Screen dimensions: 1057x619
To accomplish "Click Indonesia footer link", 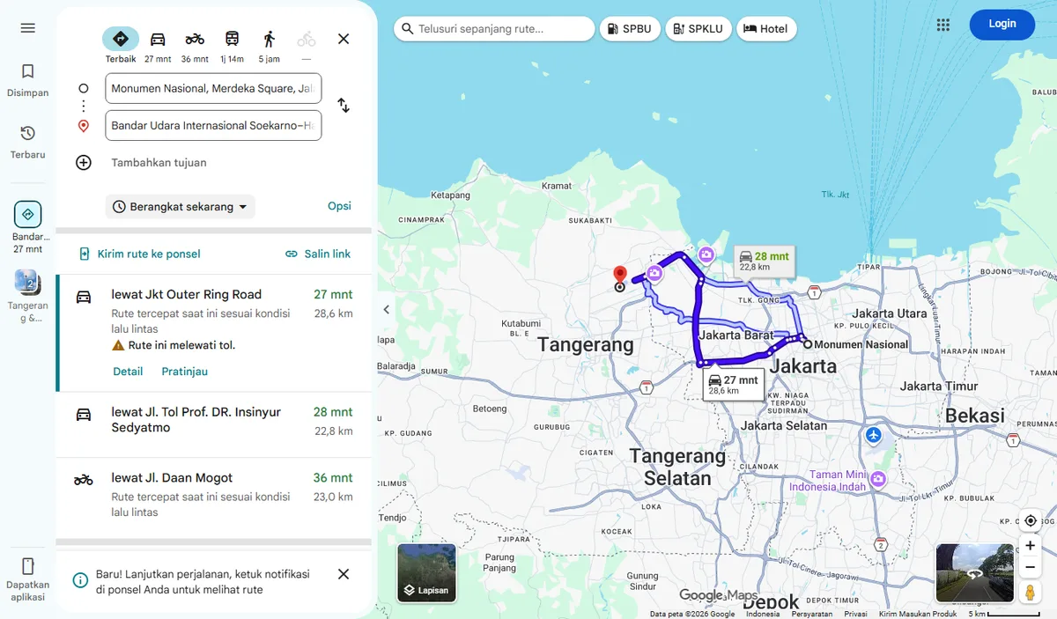I will (763, 614).
